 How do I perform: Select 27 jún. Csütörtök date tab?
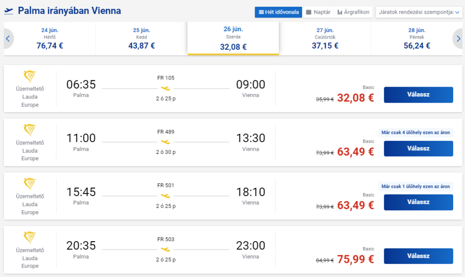pos(325,39)
